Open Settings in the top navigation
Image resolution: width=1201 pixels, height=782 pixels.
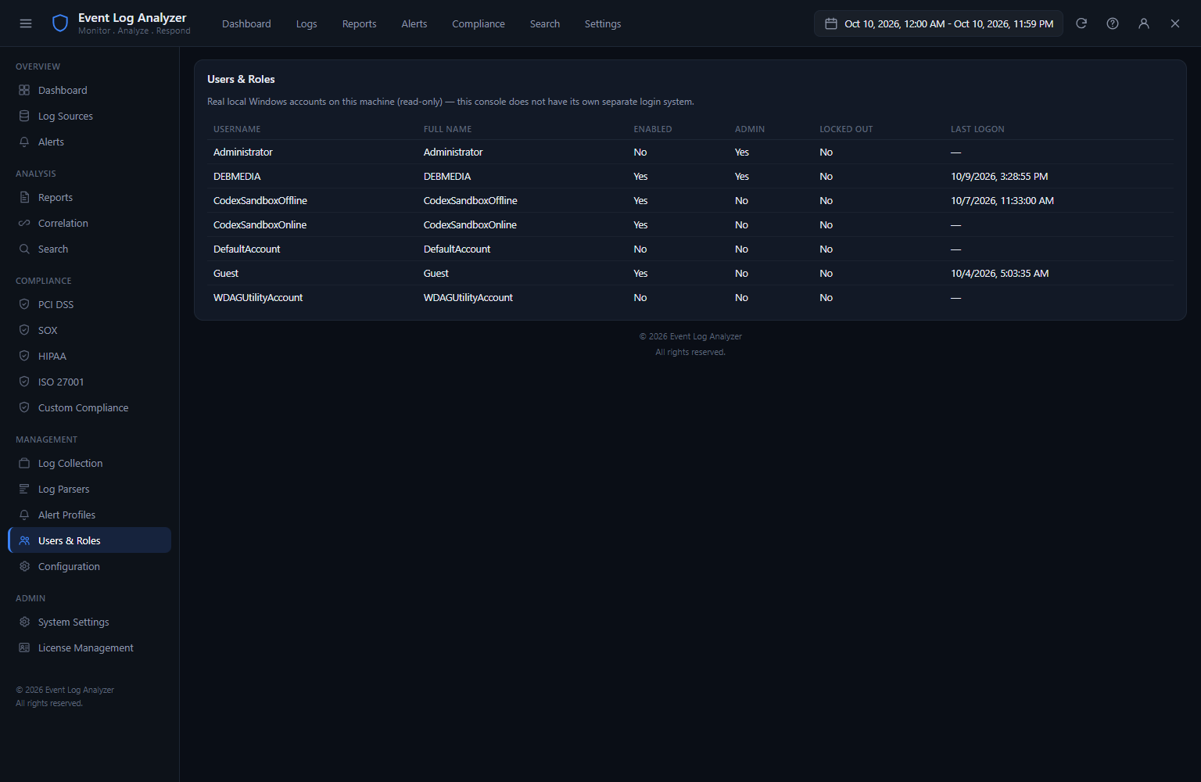[603, 23]
